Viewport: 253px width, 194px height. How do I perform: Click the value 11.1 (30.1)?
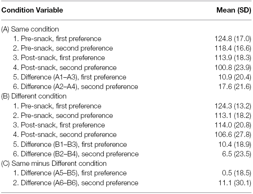tap(235, 183)
